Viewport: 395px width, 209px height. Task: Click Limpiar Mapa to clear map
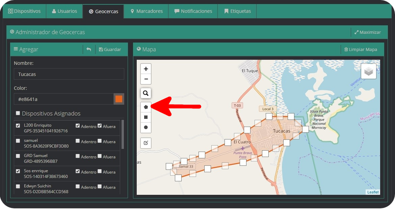pos(360,49)
